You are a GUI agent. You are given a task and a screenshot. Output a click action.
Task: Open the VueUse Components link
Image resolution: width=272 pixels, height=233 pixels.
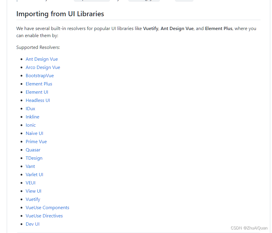tap(47, 208)
